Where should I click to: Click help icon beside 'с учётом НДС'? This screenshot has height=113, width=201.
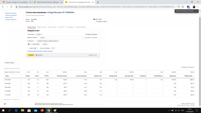coord(37,48)
